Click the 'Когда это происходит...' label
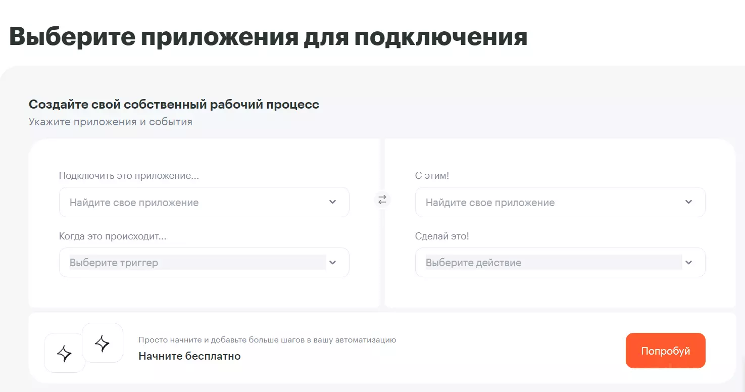Screen dimensions: 745x392 pos(113,236)
